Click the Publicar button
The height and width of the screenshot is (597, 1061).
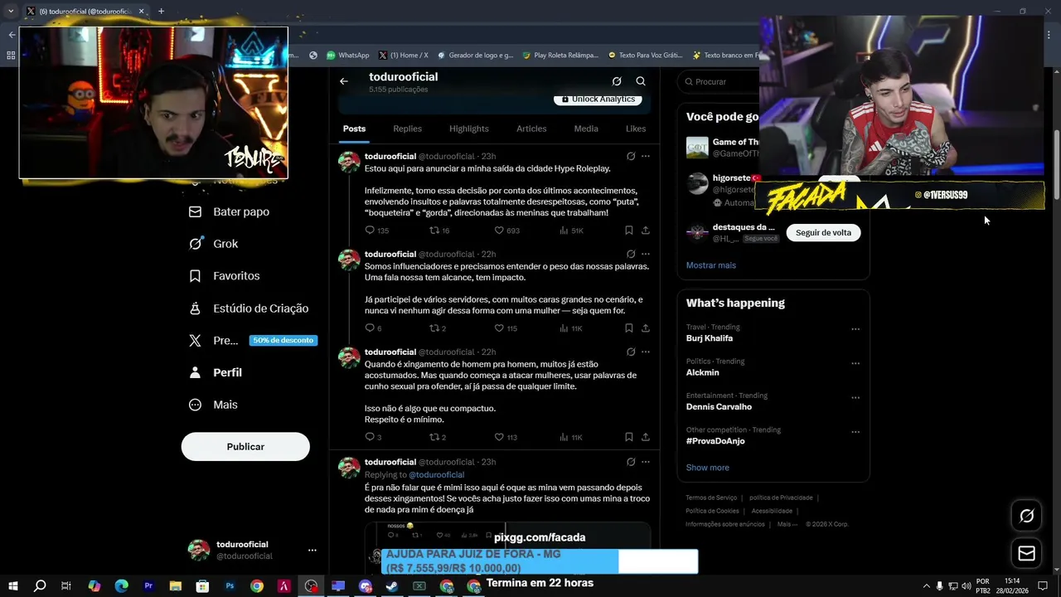tap(245, 446)
